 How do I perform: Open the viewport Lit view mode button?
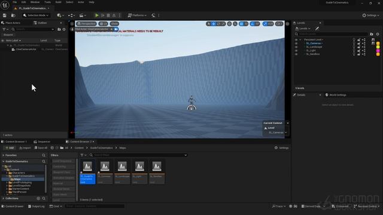point(103,24)
